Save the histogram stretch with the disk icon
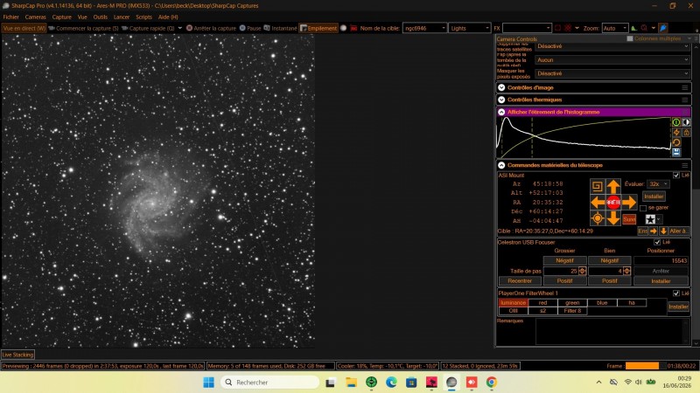 coord(676,152)
